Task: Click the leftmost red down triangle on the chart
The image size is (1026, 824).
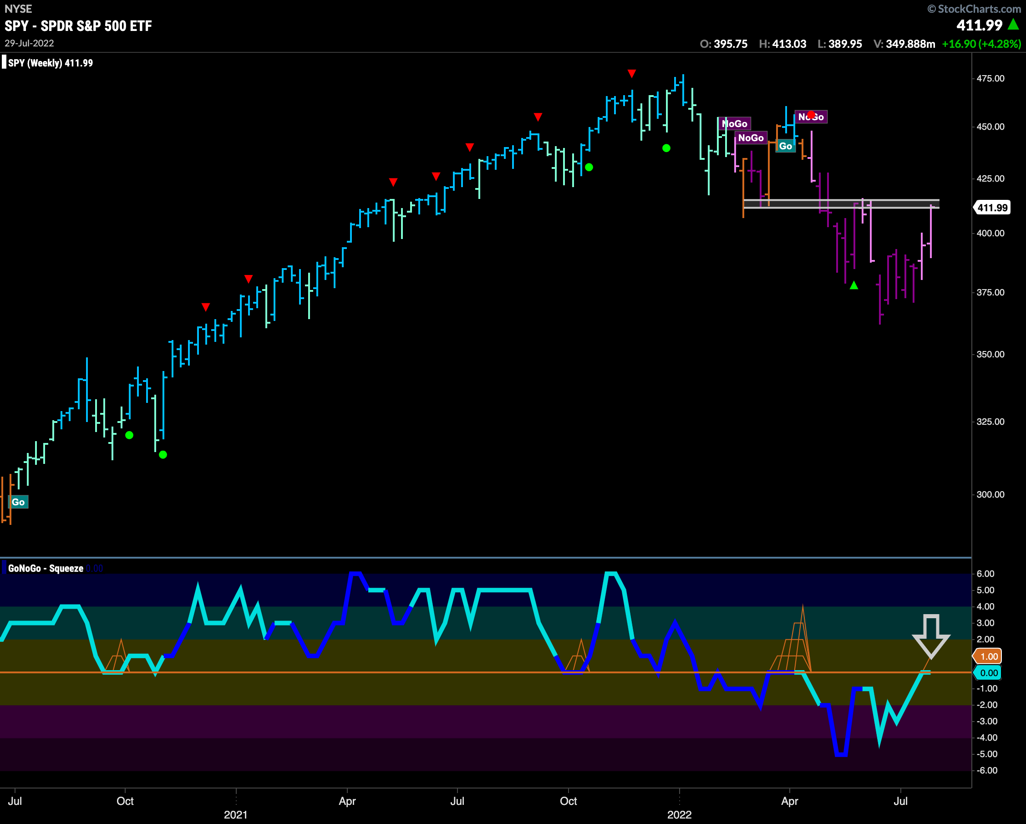Action: pos(206,307)
